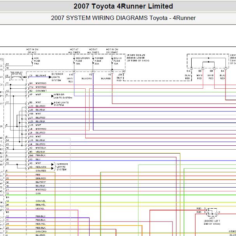Click the PNK/BLU wire color label
This screenshot has height=236, width=236.
tap(41, 216)
